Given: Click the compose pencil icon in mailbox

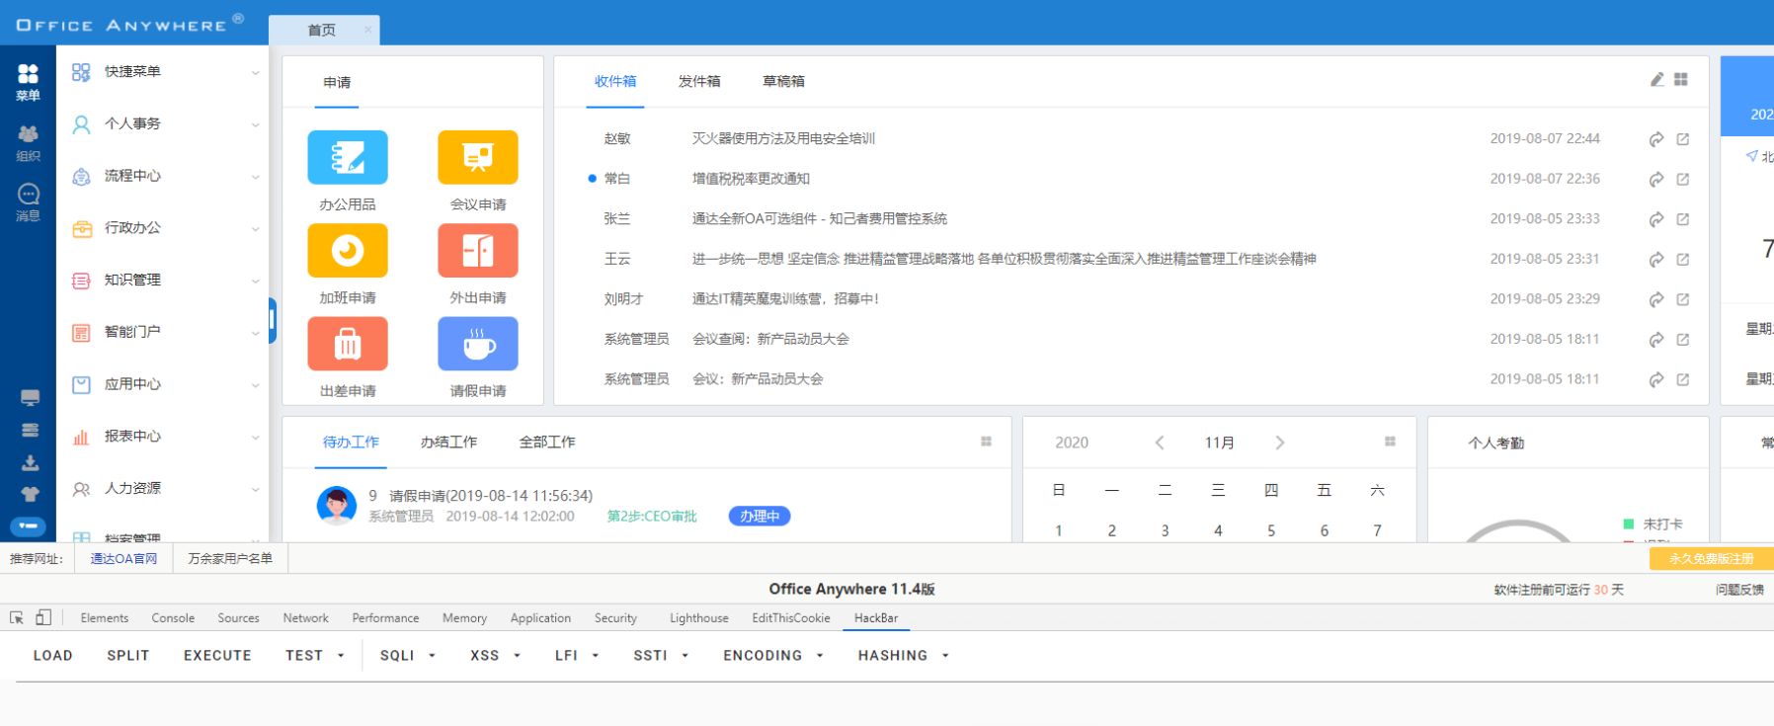Looking at the screenshot, I should point(1656,80).
